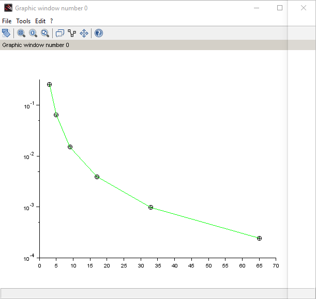Screen dimensions: 316x299
Task: Activate the Zoom area tool
Action: (21, 33)
